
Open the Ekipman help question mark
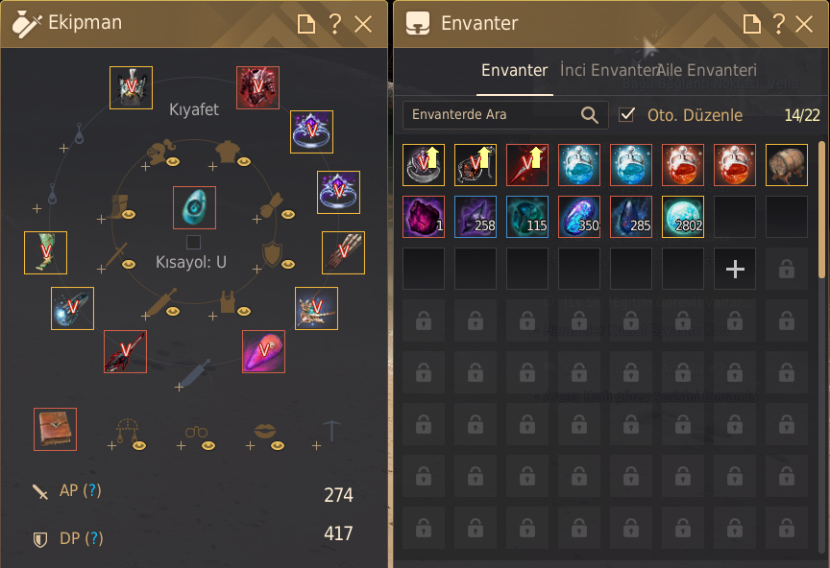[334, 24]
